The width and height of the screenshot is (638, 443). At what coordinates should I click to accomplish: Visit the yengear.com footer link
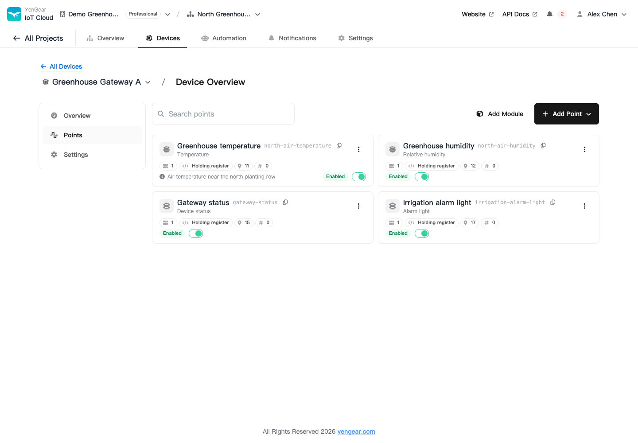(x=356, y=431)
